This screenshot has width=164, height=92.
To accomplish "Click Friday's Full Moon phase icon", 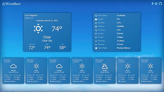I will pos(119,81).
